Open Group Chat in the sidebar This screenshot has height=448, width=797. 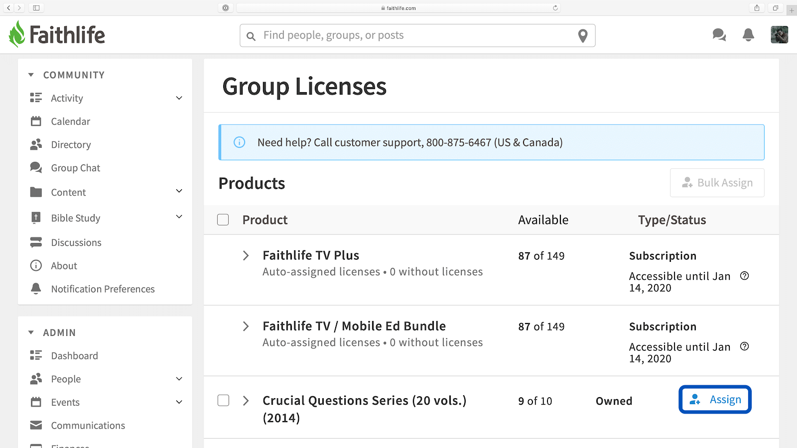pos(75,168)
